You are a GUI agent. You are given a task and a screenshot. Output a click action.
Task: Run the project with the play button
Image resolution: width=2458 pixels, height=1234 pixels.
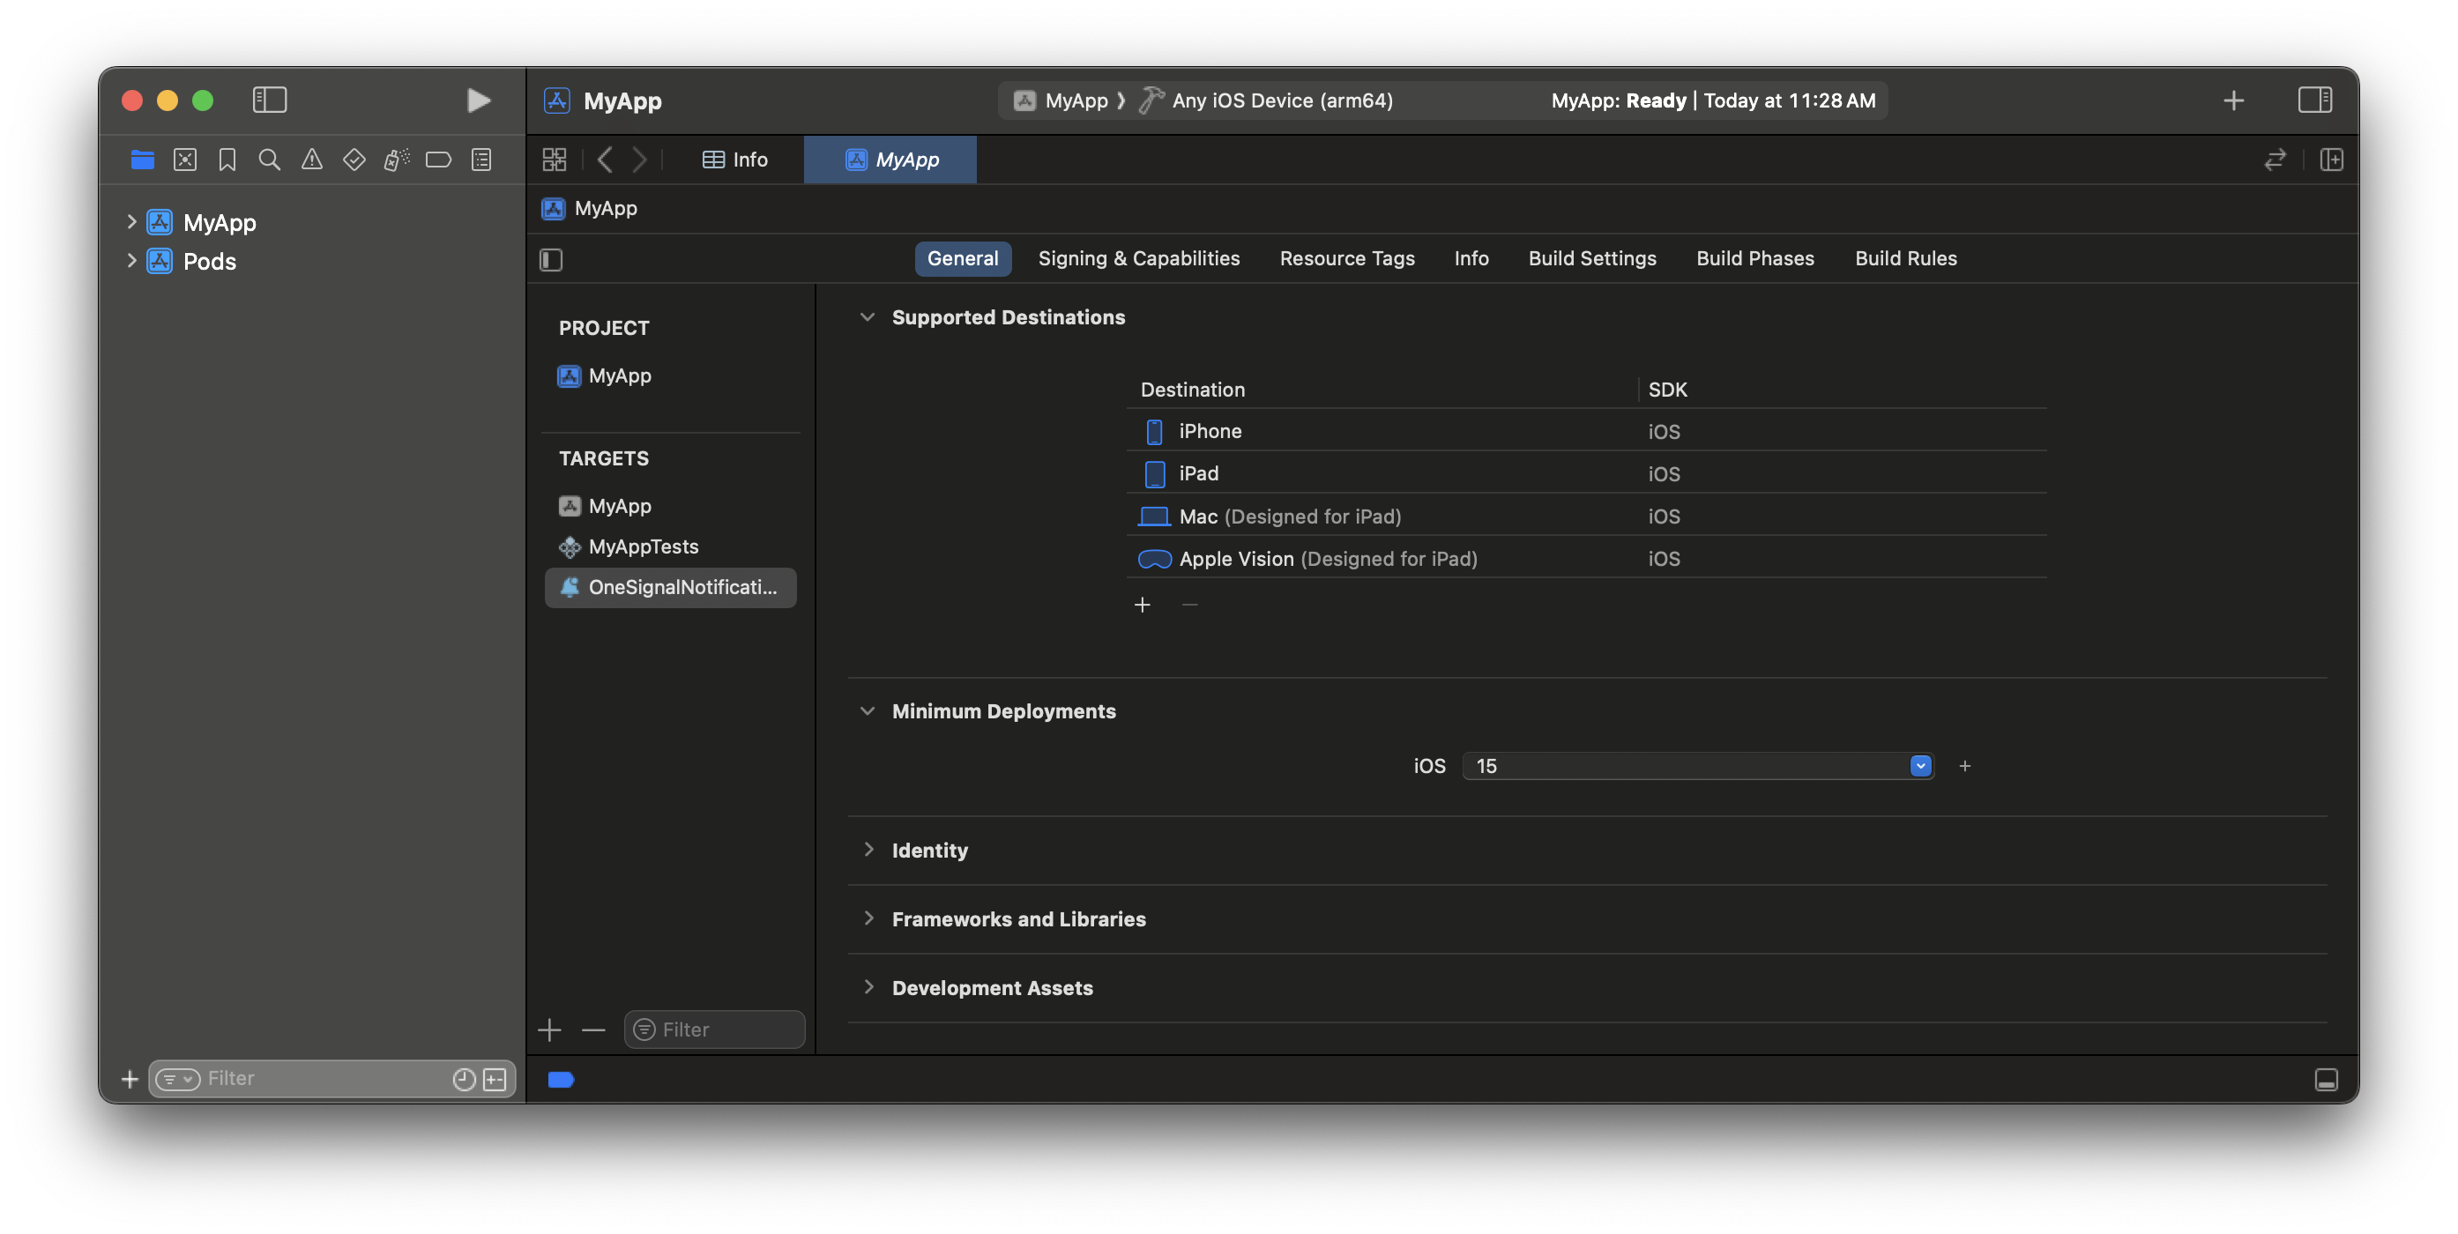click(x=478, y=100)
